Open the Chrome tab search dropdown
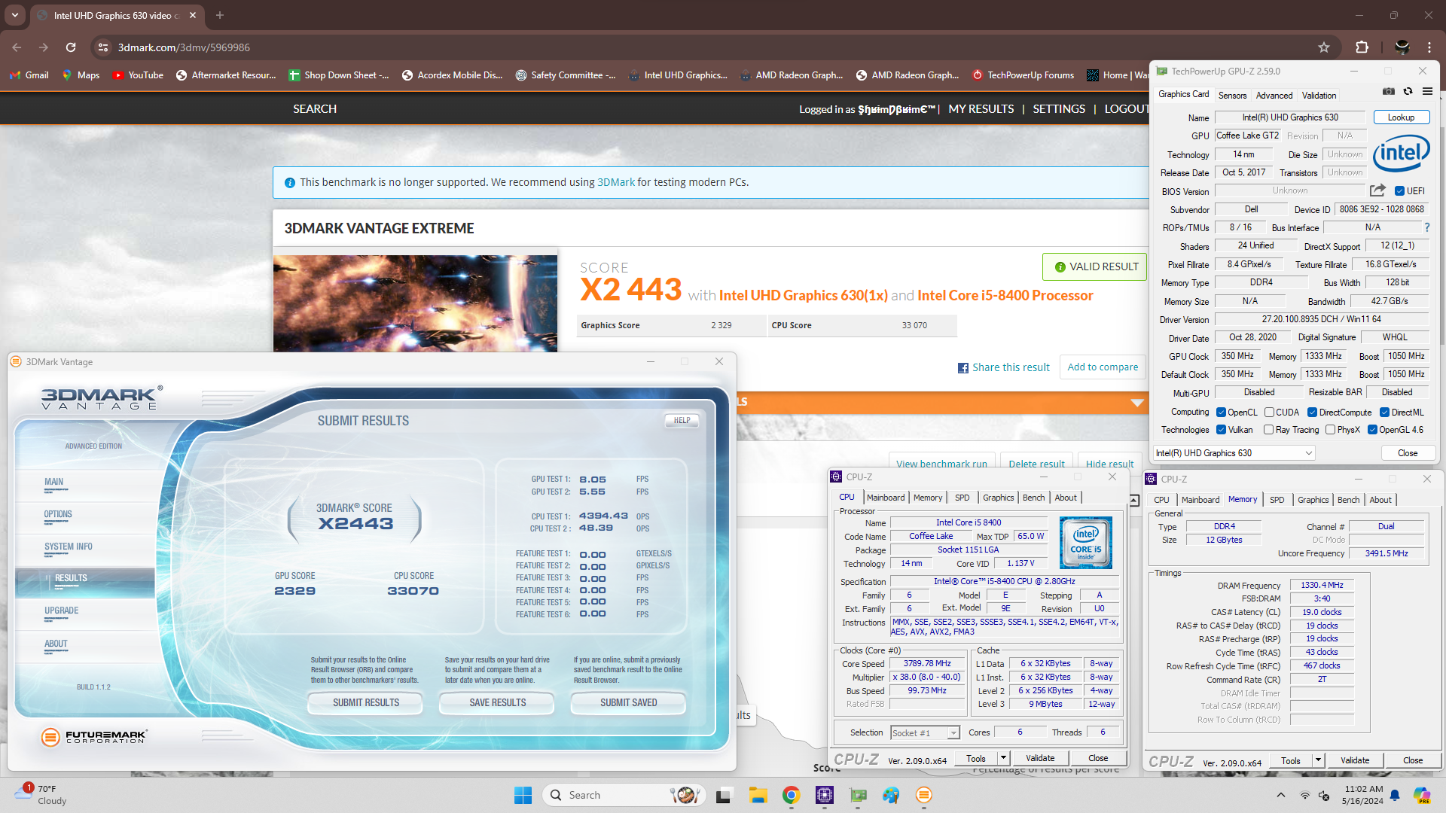 15,15
